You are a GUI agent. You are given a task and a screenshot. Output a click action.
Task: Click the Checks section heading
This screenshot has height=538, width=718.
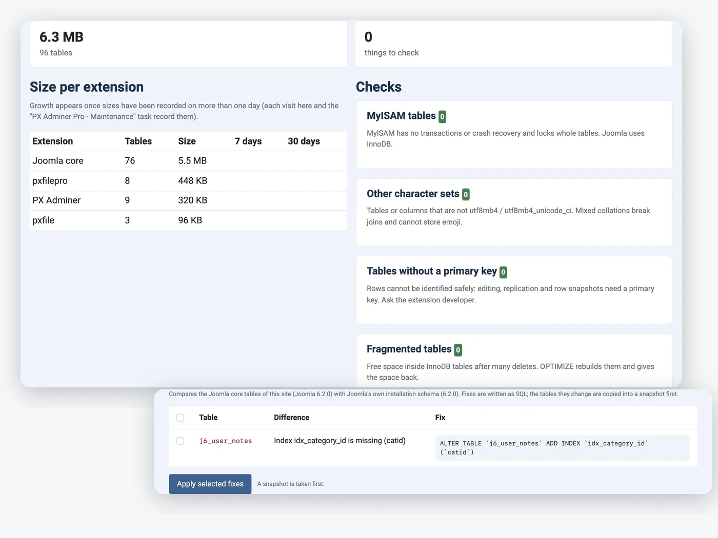378,87
